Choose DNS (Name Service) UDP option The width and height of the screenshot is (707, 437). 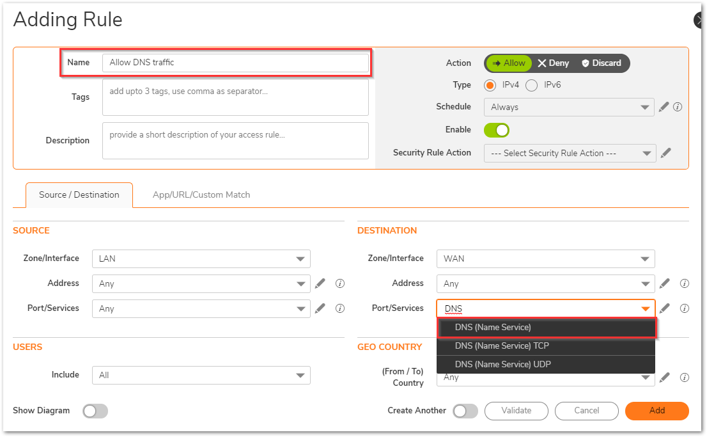pos(502,364)
